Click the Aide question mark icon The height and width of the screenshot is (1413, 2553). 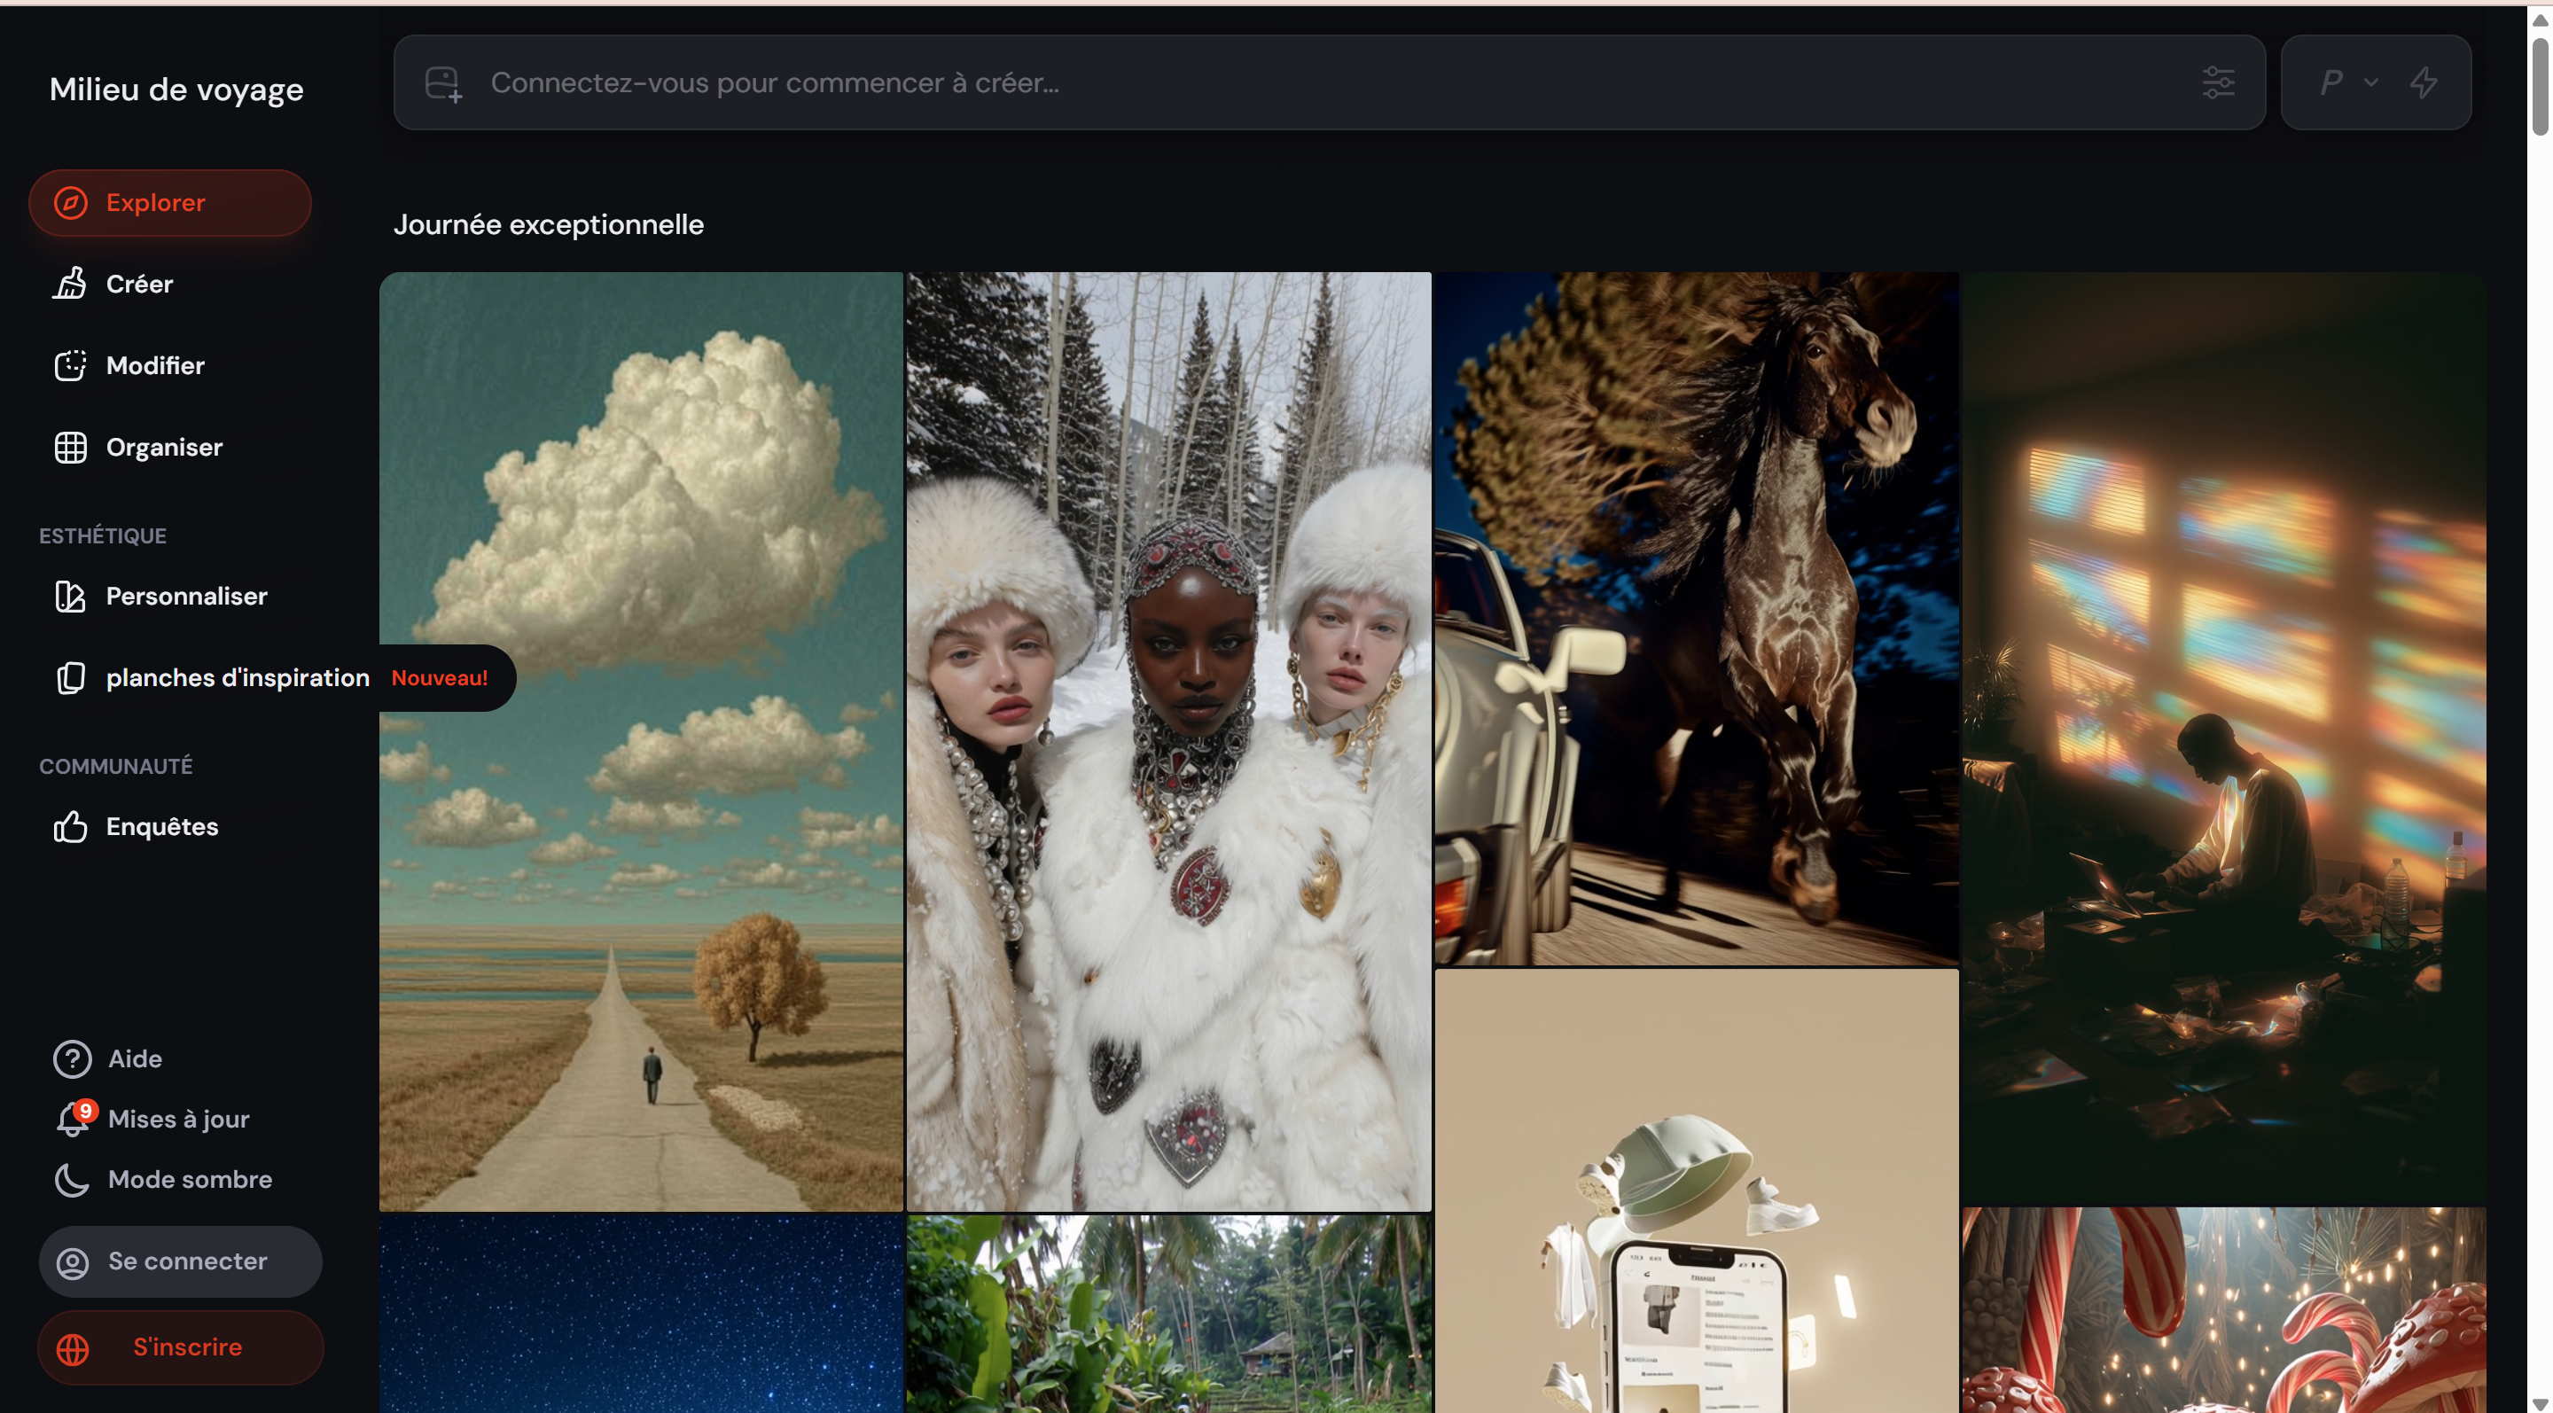pyautogui.click(x=73, y=1058)
